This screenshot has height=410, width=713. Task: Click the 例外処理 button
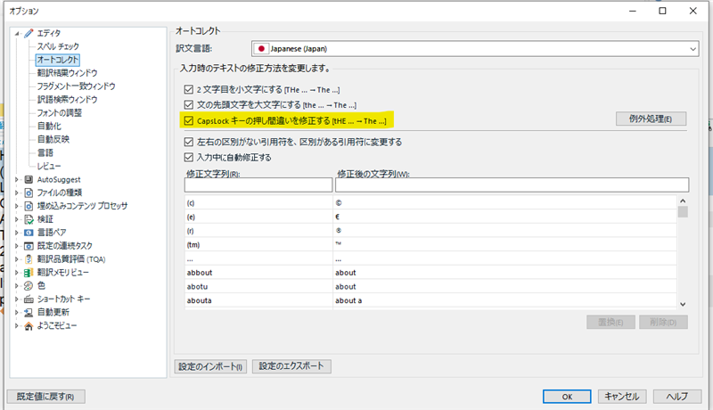651,119
